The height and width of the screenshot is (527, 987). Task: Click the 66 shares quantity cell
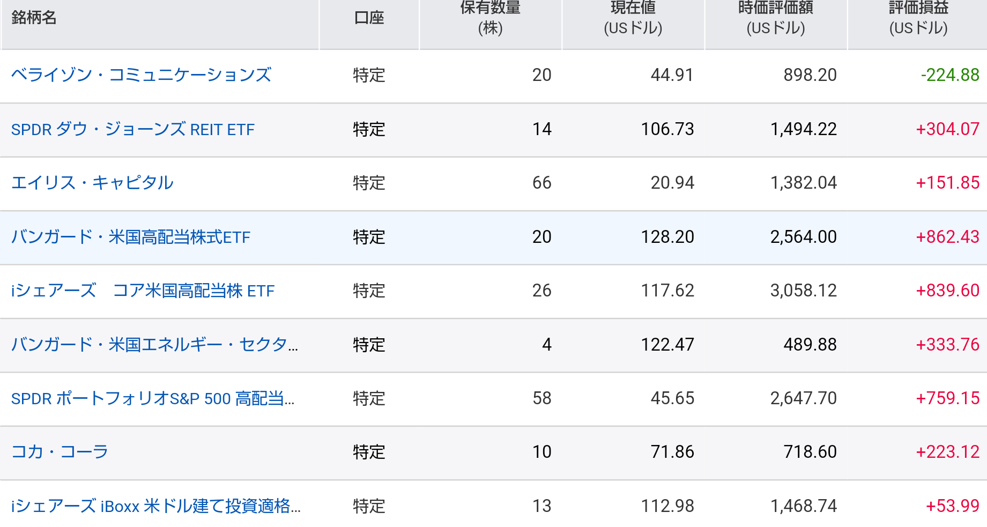541,183
